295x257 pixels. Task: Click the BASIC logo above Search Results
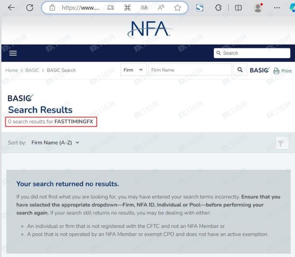pos(20,98)
